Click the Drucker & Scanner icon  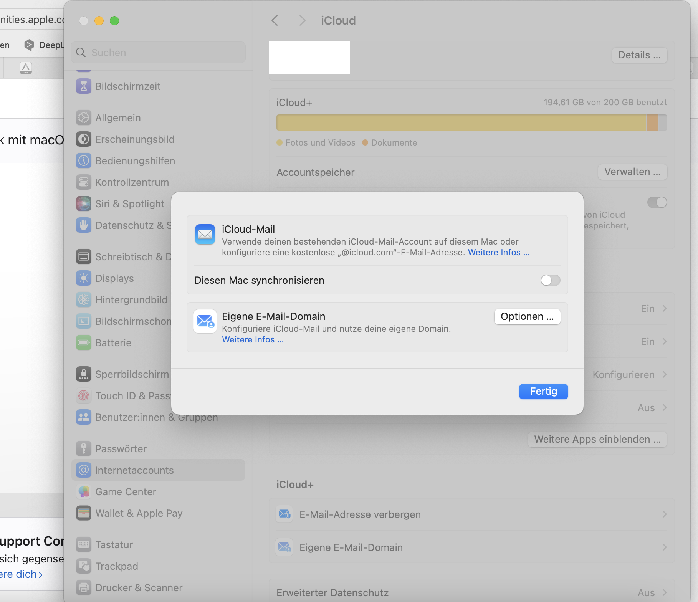pos(84,588)
